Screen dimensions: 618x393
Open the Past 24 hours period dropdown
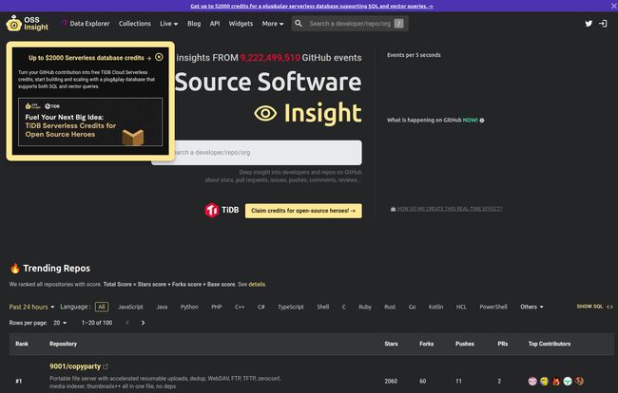pyautogui.click(x=32, y=307)
